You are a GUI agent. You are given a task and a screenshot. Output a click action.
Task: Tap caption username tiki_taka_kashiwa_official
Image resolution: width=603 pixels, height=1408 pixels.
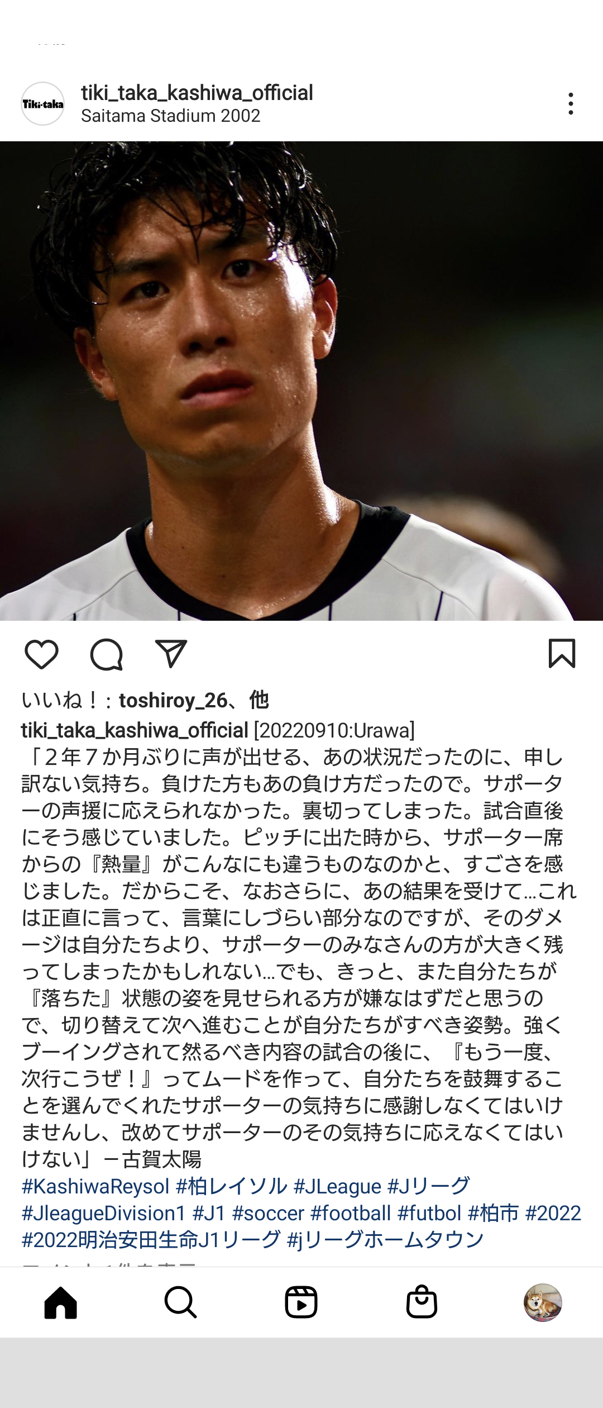pyautogui.click(x=135, y=730)
